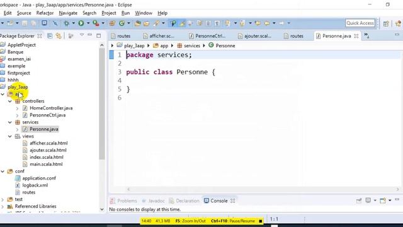Click the Quick Access search field

pos(360,23)
